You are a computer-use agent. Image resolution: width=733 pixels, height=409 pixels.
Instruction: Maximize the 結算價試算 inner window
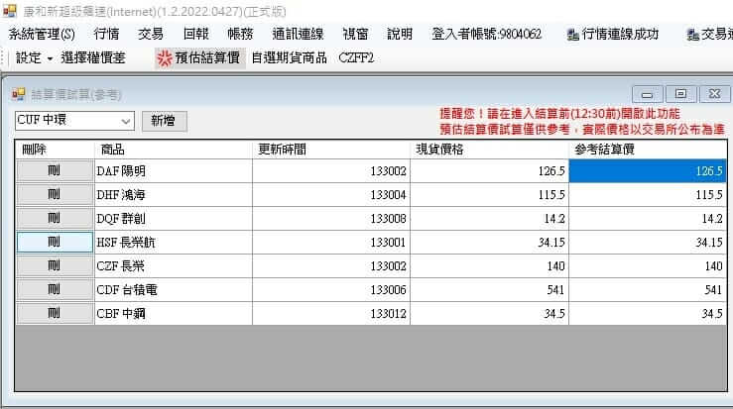point(681,94)
